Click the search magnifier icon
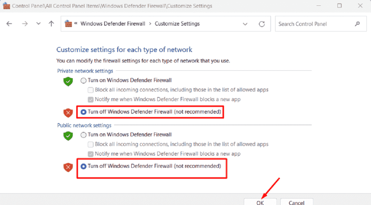Viewport: 371px width, 205px height. pyautogui.click(x=357, y=24)
